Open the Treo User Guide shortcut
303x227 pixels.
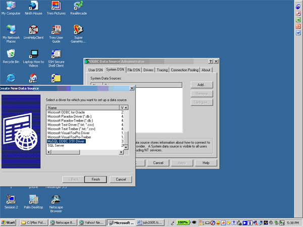click(x=56, y=34)
